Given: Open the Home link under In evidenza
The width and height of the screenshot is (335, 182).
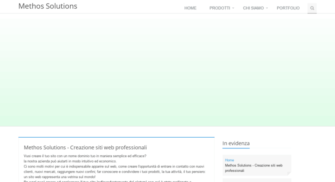Looking at the screenshot, I should [x=229, y=160].
